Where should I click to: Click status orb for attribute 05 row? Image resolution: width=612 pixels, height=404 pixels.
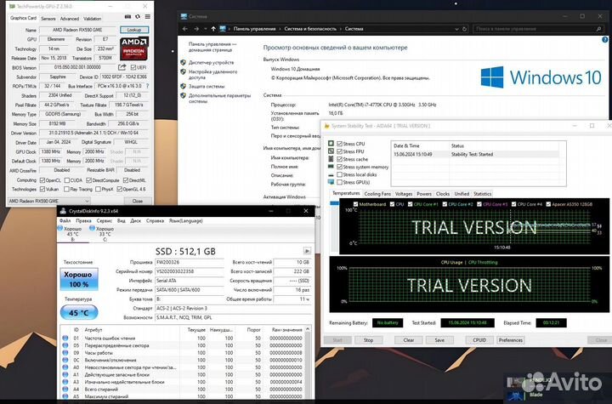[x=65, y=345]
